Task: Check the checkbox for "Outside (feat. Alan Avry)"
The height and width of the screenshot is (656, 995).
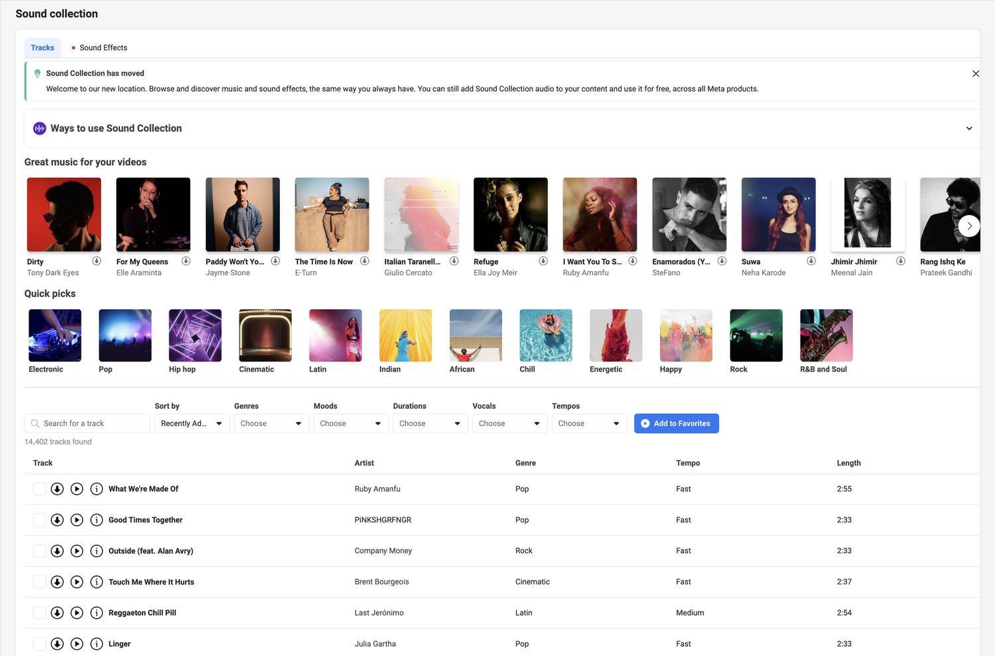Action: 39,551
